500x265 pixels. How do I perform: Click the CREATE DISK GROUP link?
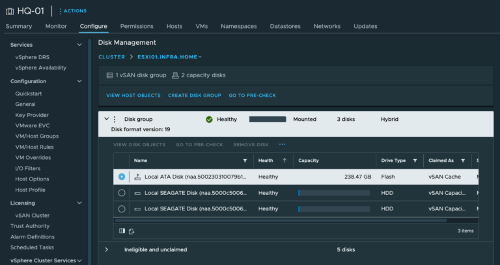tap(194, 95)
